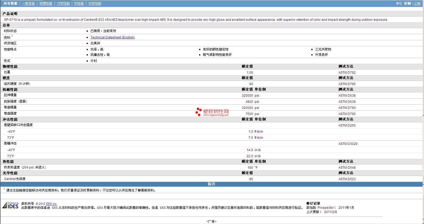Click the 修订记录 heading
The height and width of the screenshot is (224, 424).
click(x=313, y=203)
